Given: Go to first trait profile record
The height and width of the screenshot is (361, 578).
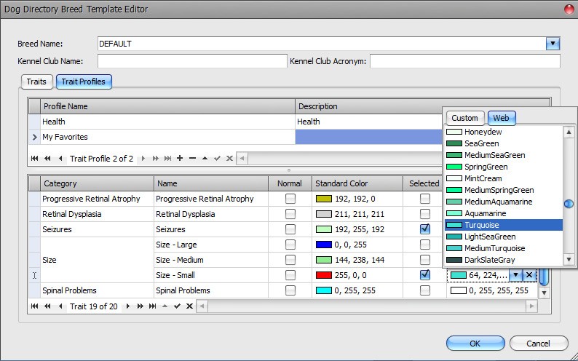Looking at the screenshot, I should click(35, 159).
